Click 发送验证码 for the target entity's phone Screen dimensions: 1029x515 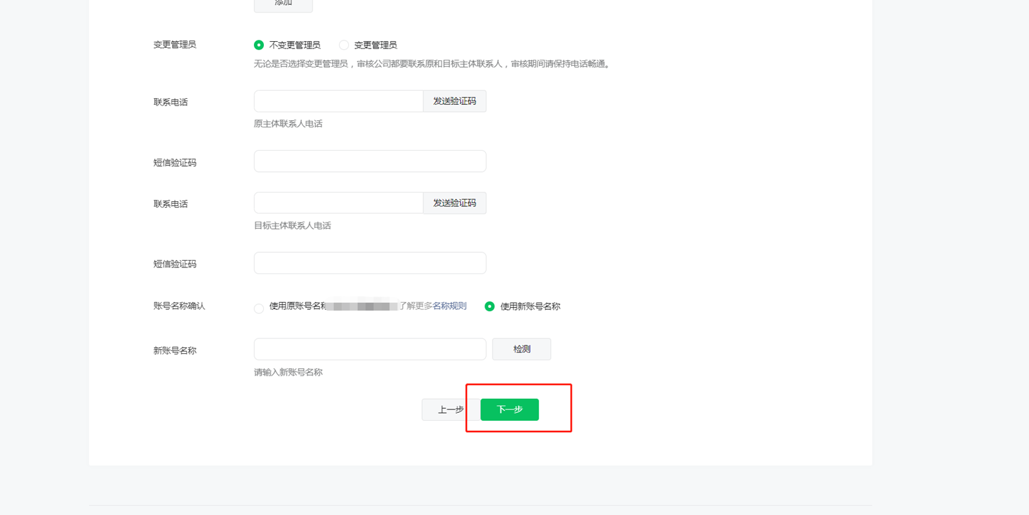click(x=455, y=203)
